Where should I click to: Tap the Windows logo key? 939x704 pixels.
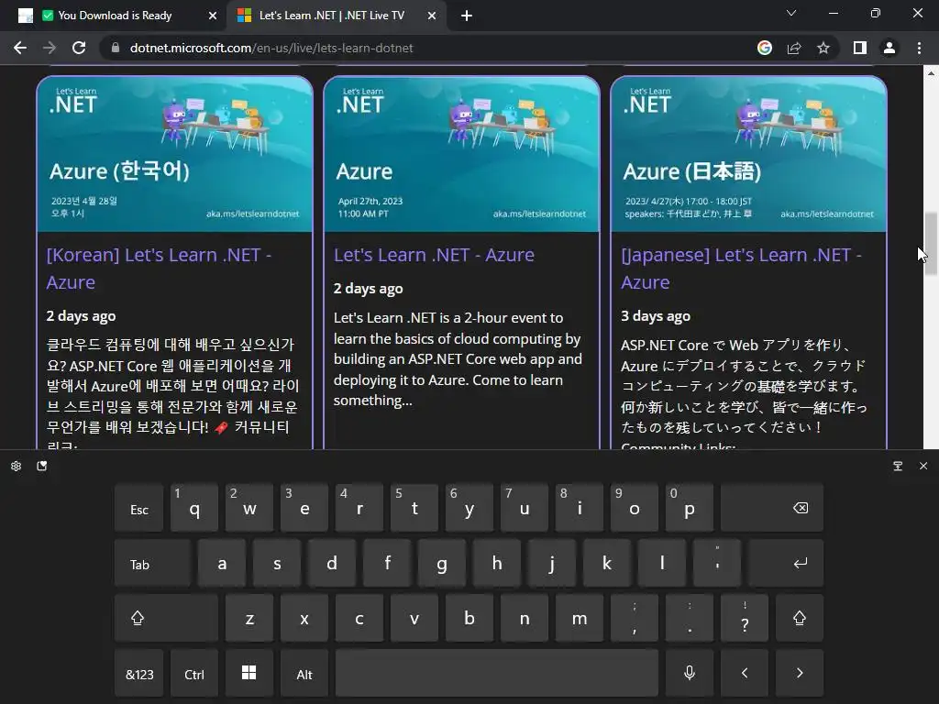pyautogui.click(x=249, y=674)
